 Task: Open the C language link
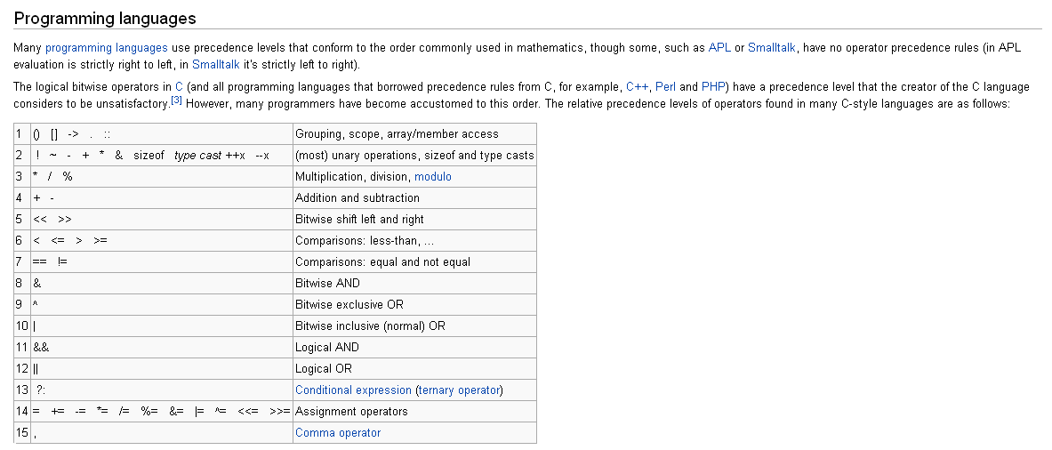point(179,87)
